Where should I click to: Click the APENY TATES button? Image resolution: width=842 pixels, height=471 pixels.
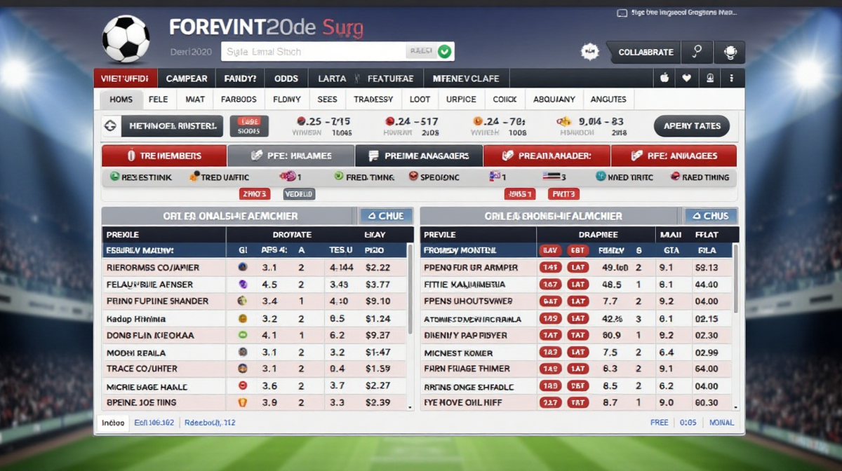click(x=691, y=126)
